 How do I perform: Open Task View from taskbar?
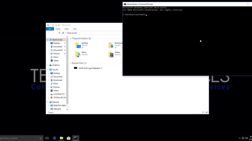click(47, 138)
